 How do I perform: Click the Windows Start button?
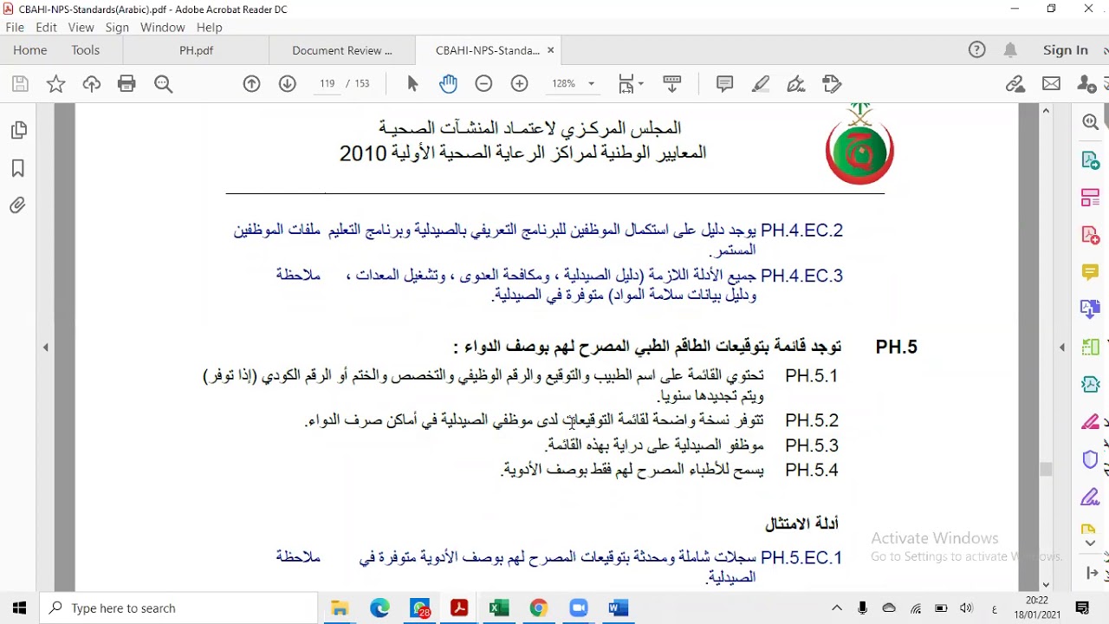click(20, 608)
